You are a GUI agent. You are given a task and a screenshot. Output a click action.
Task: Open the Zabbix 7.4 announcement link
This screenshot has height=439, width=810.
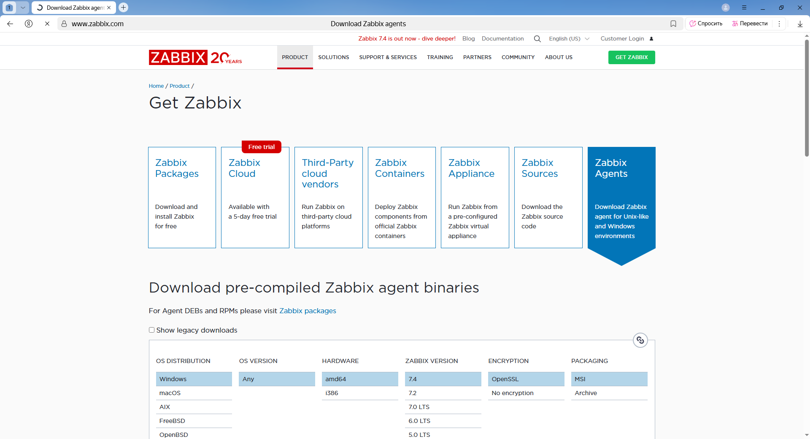pos(407,38)
